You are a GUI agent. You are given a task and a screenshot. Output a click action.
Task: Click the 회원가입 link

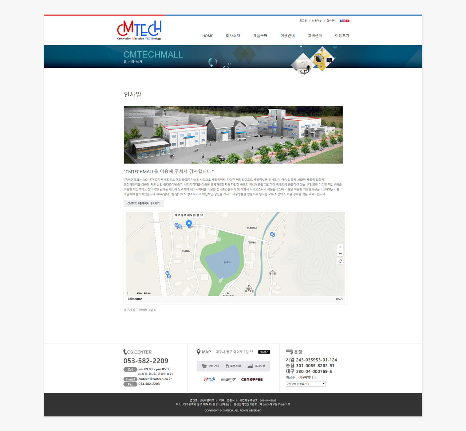(317, 21)
